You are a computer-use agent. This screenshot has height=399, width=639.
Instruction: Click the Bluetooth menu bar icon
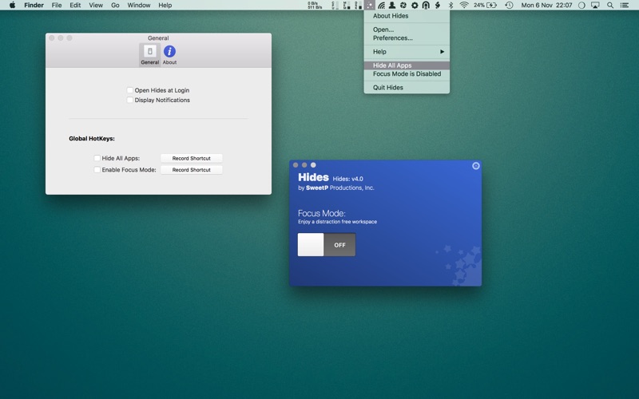point(450,5)
